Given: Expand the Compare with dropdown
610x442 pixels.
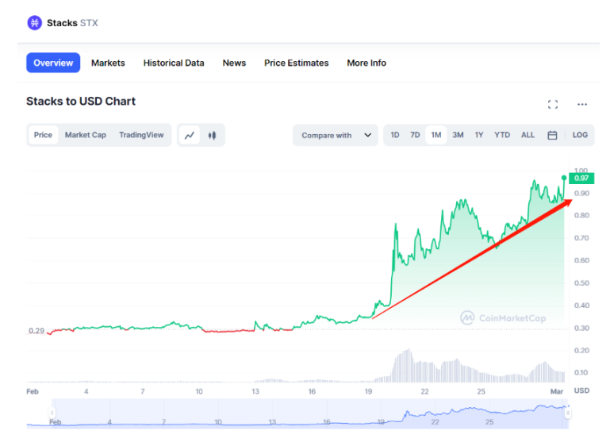Looking at the screenshot, I should tap(336, 135).
